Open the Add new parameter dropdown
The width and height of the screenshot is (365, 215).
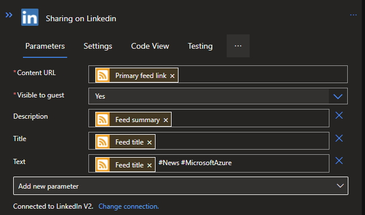pyautogui.click(x=181, y=186)
